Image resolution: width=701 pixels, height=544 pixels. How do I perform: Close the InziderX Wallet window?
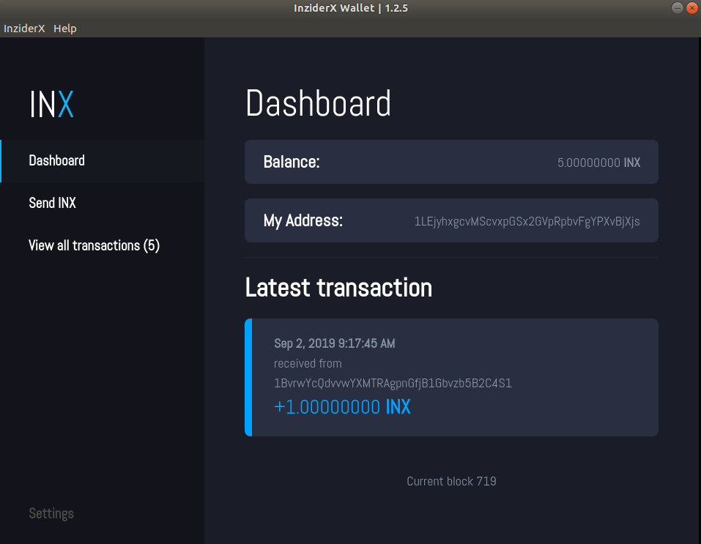[x=692, y=8]
